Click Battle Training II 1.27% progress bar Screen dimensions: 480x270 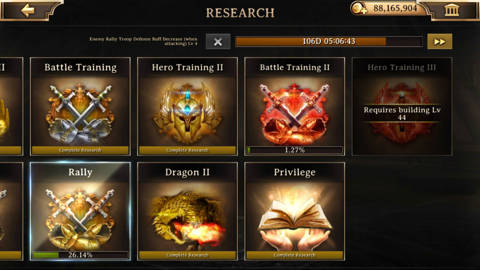coord(295,150)
